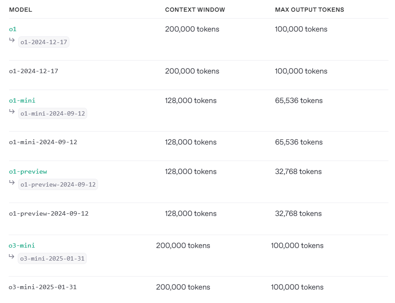Click the MAX OUTPUT TOKENS column header
Viewport: 395px width, 303px height.
309,10
